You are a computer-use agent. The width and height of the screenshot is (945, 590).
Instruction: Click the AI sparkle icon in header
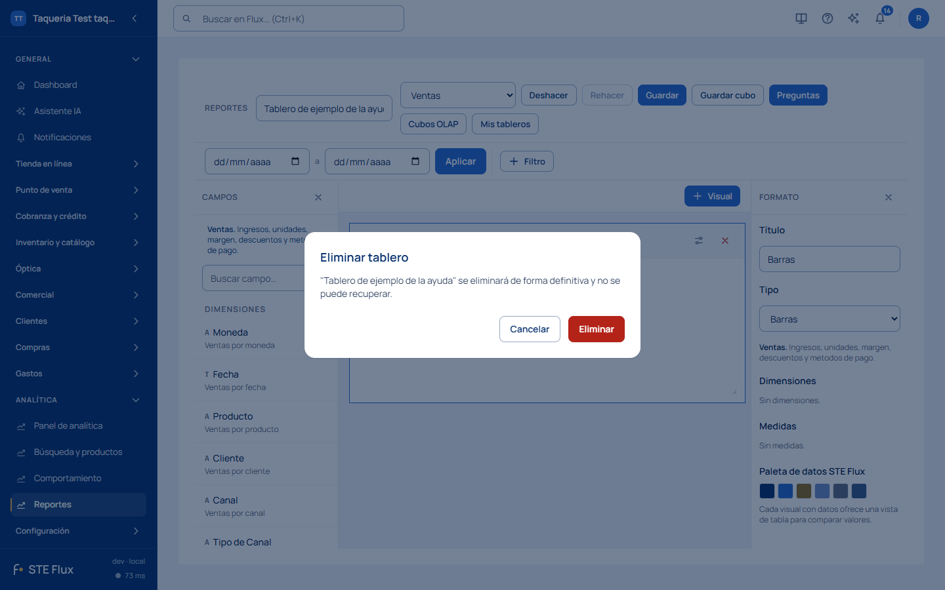click(854, 18)
